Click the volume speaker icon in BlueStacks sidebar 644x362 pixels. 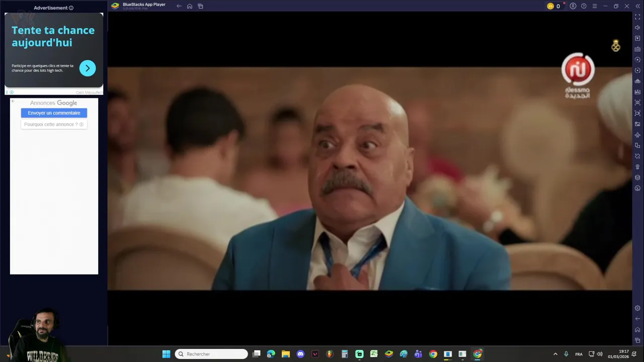[x=637, y=28]
